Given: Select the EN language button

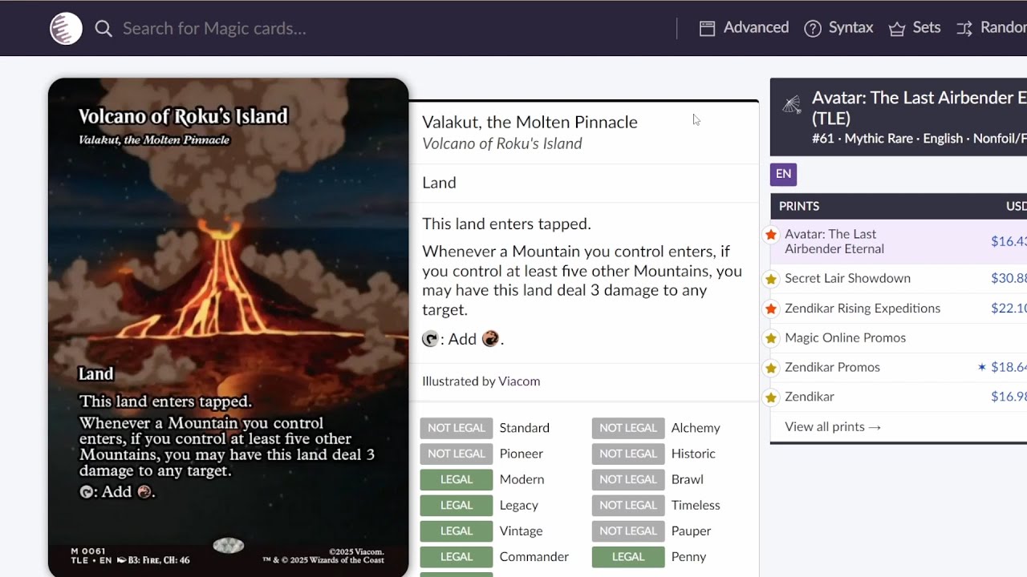Looking at the screenshot, I should [x=783, y=174].
